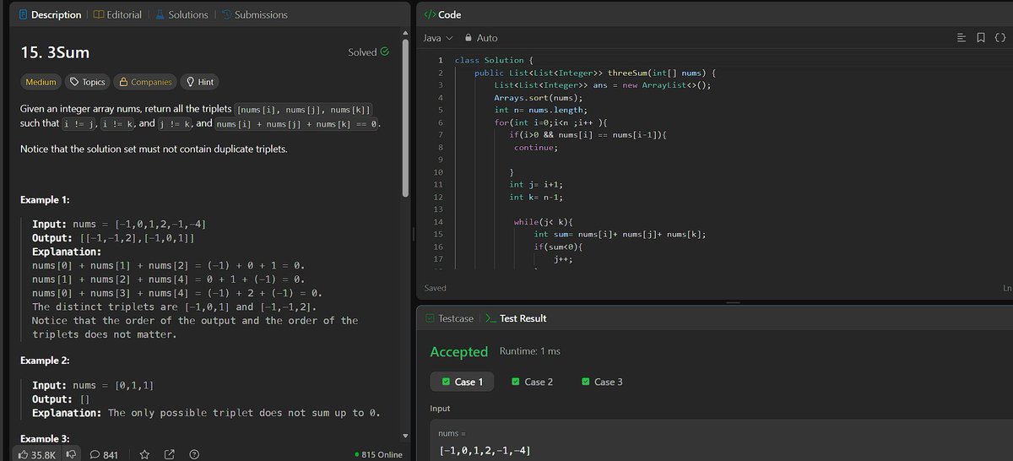Click the 'Input' label in test result
The image size is (1013, 461).
(440, 409)
